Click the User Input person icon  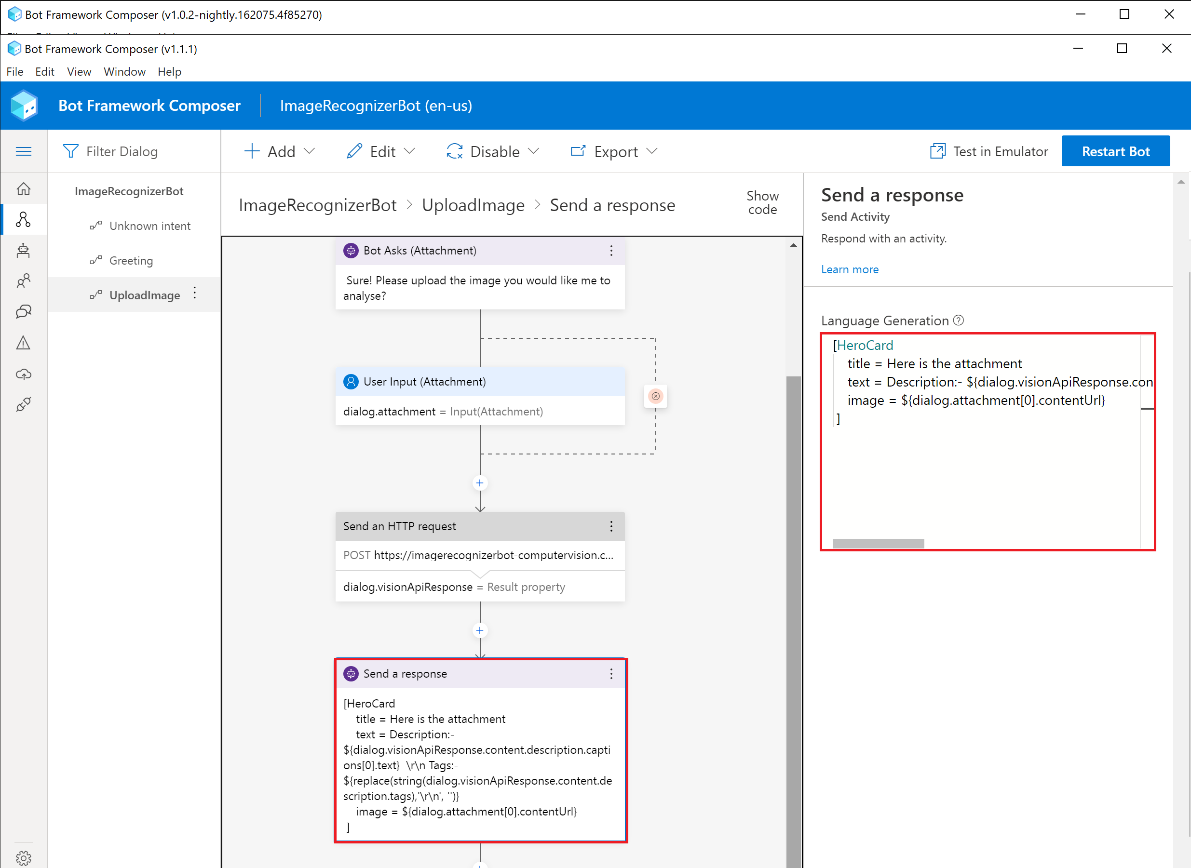point(351,382)
